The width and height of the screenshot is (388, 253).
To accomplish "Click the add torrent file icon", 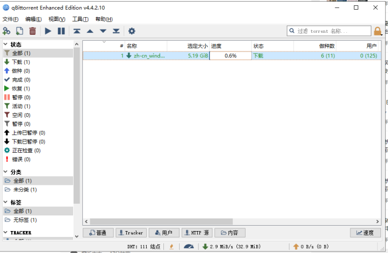I will (x=19, y=31).
